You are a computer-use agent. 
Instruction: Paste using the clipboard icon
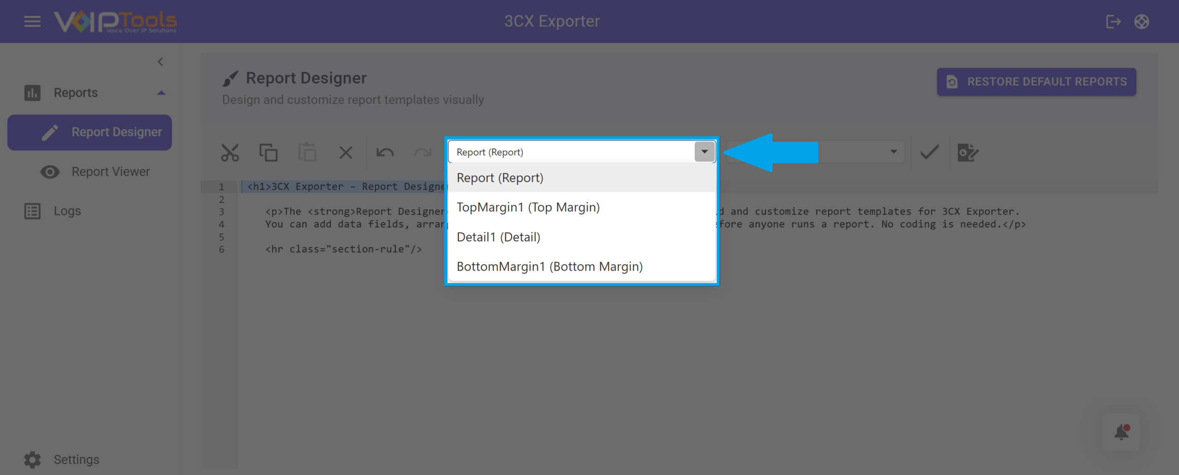[x=307, y=152]
